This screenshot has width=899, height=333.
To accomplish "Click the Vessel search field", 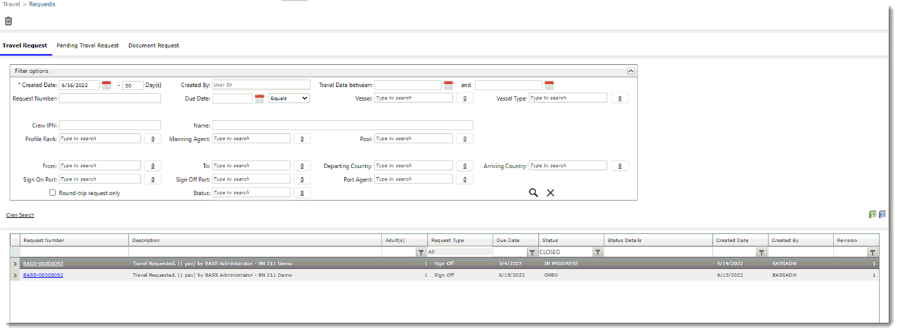I will [x=413, y=98].
